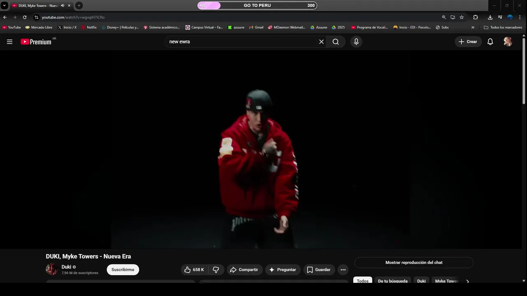The height and width of the screenshot is (296, 527).
Task: Open the 2025 Drive bookmark
Action: click(338, 28)
